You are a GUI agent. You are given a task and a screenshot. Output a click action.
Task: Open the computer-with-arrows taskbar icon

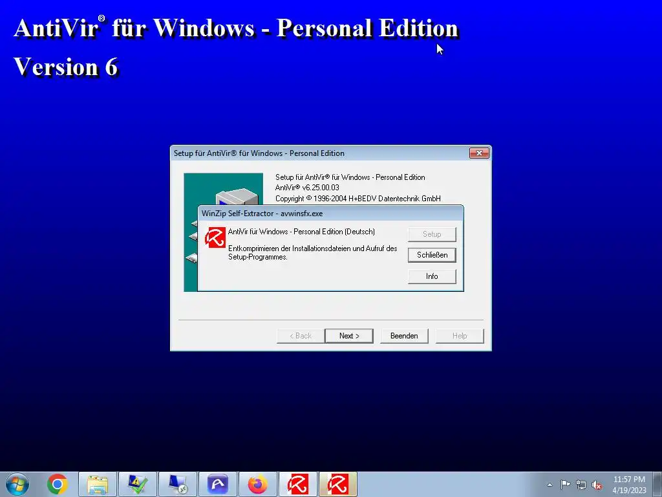[x=178, y=484]
